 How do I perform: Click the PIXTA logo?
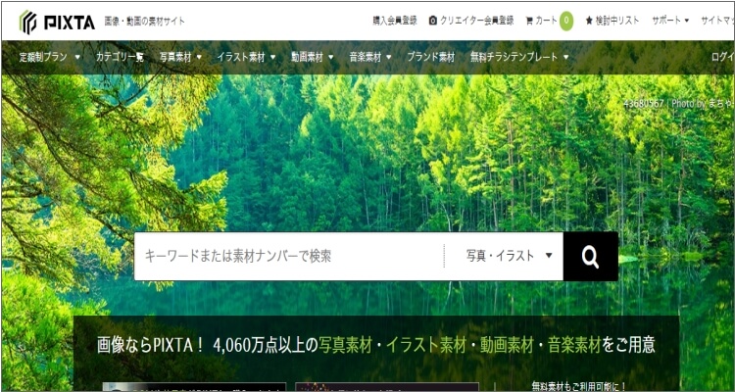point(57,22)
